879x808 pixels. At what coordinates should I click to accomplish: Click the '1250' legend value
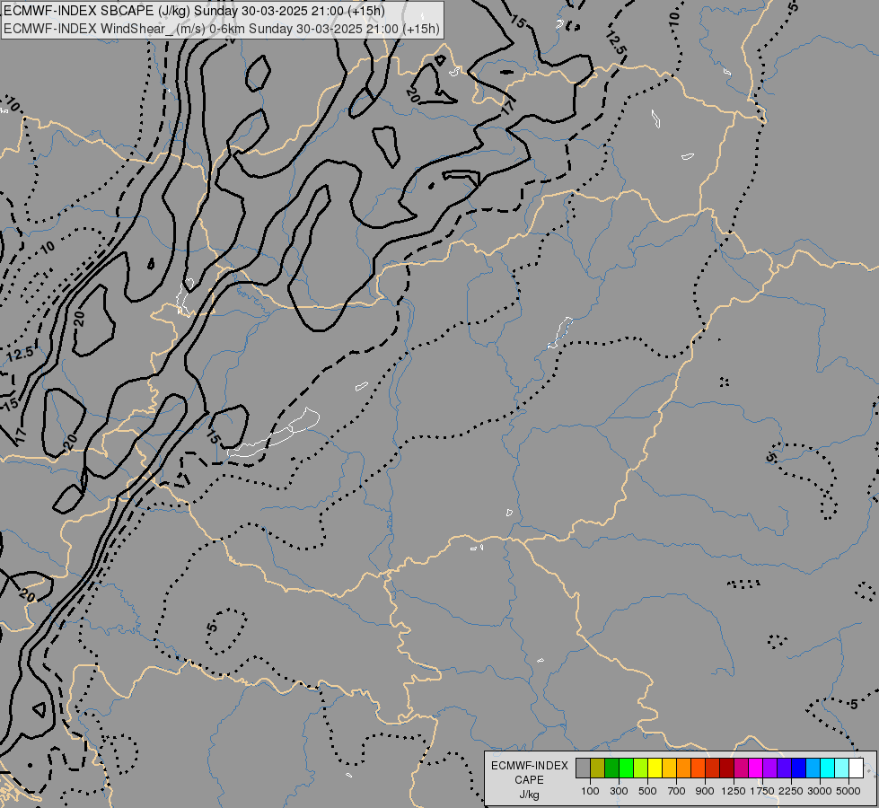coord(734,791)
